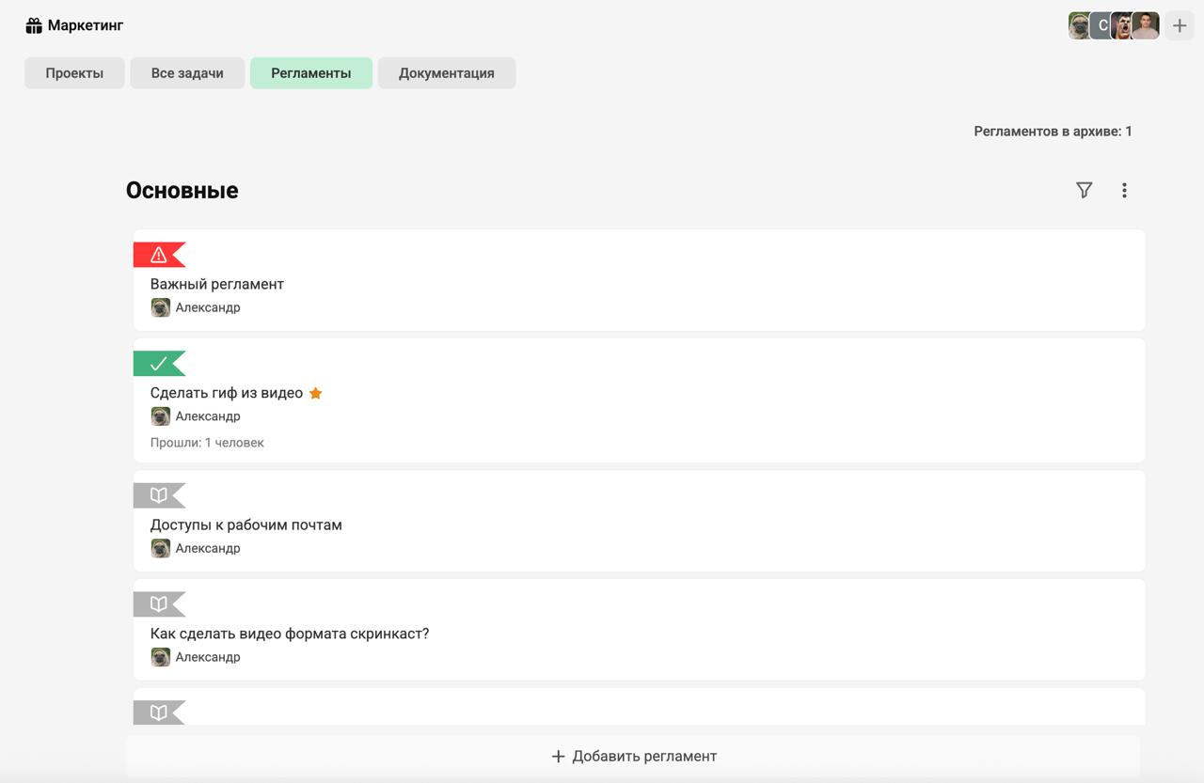The height and width of the screenshot is (783, 1204).
Task: Click the gray book flag on Доступы
Action: (158, 495)
